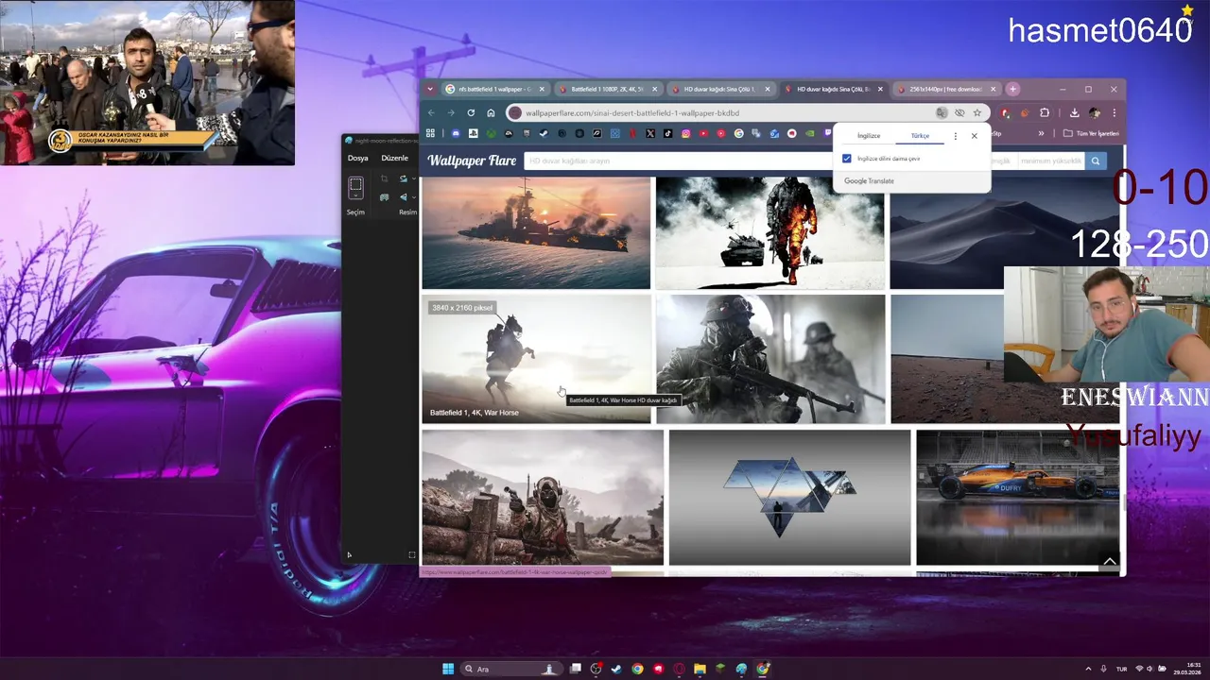Open Chrome downloads icon

(1075, 112)
